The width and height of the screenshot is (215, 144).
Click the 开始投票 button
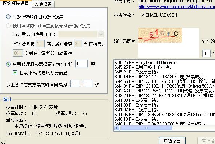point(172,141)
